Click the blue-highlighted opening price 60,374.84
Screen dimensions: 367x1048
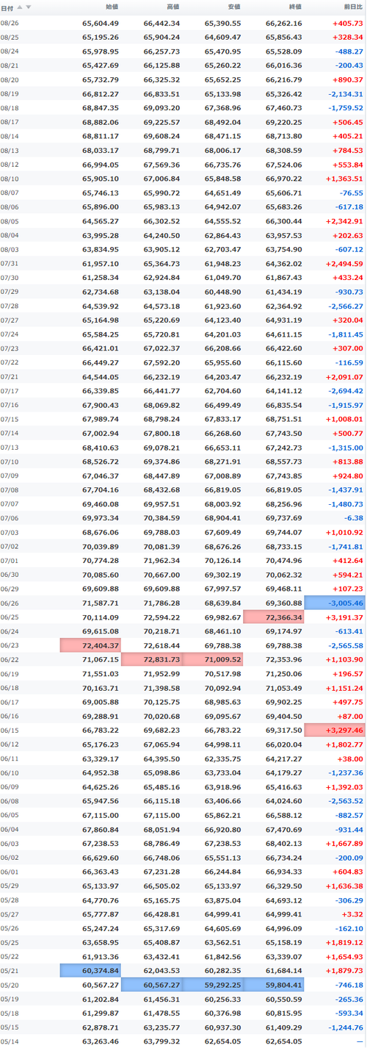click(90, 971)
